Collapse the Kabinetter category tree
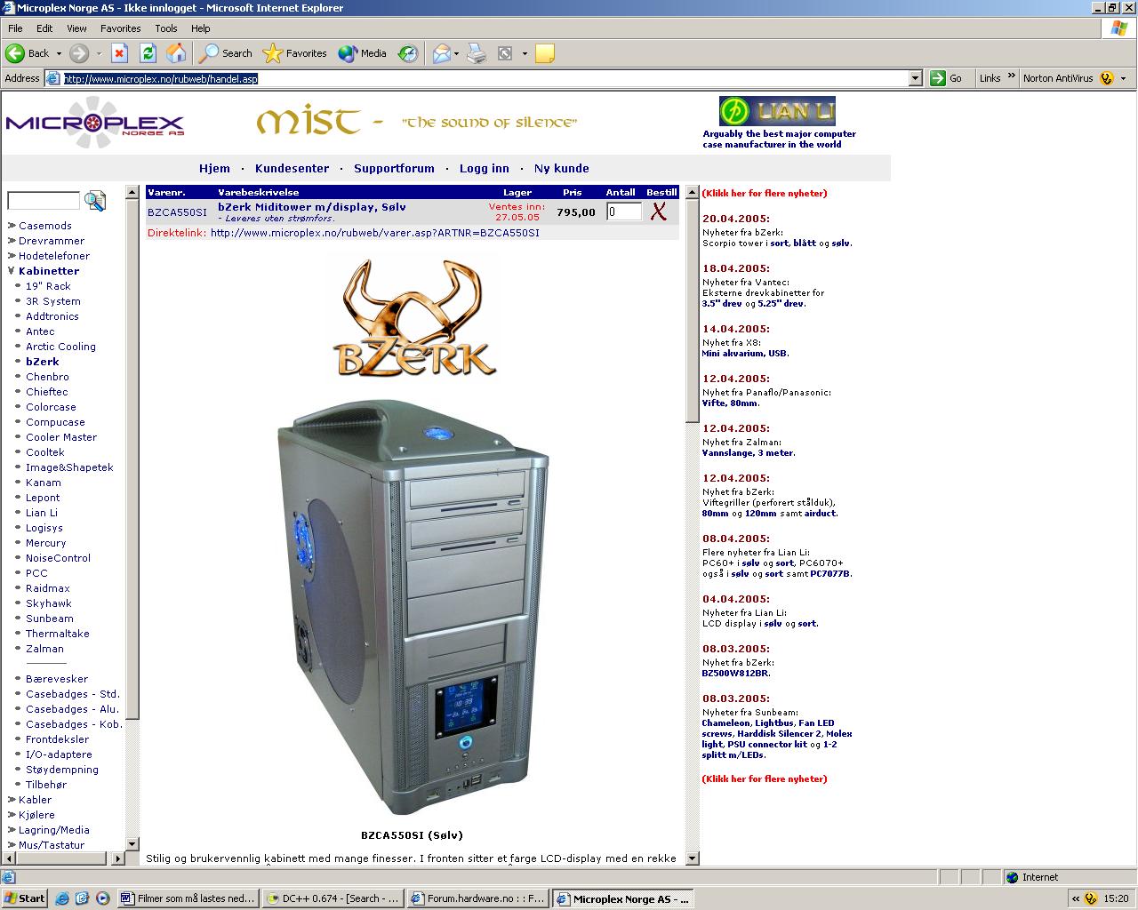The height and width of the screenshot is (910, 1138). tap(12, 271)
